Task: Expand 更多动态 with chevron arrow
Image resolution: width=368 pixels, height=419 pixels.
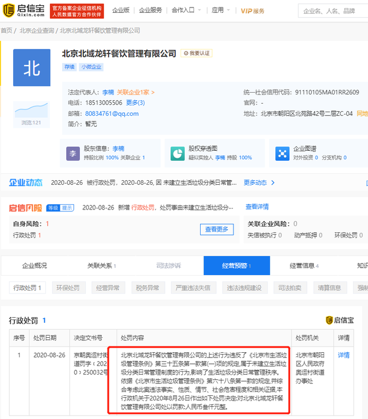Action: (x=259, y=182)
